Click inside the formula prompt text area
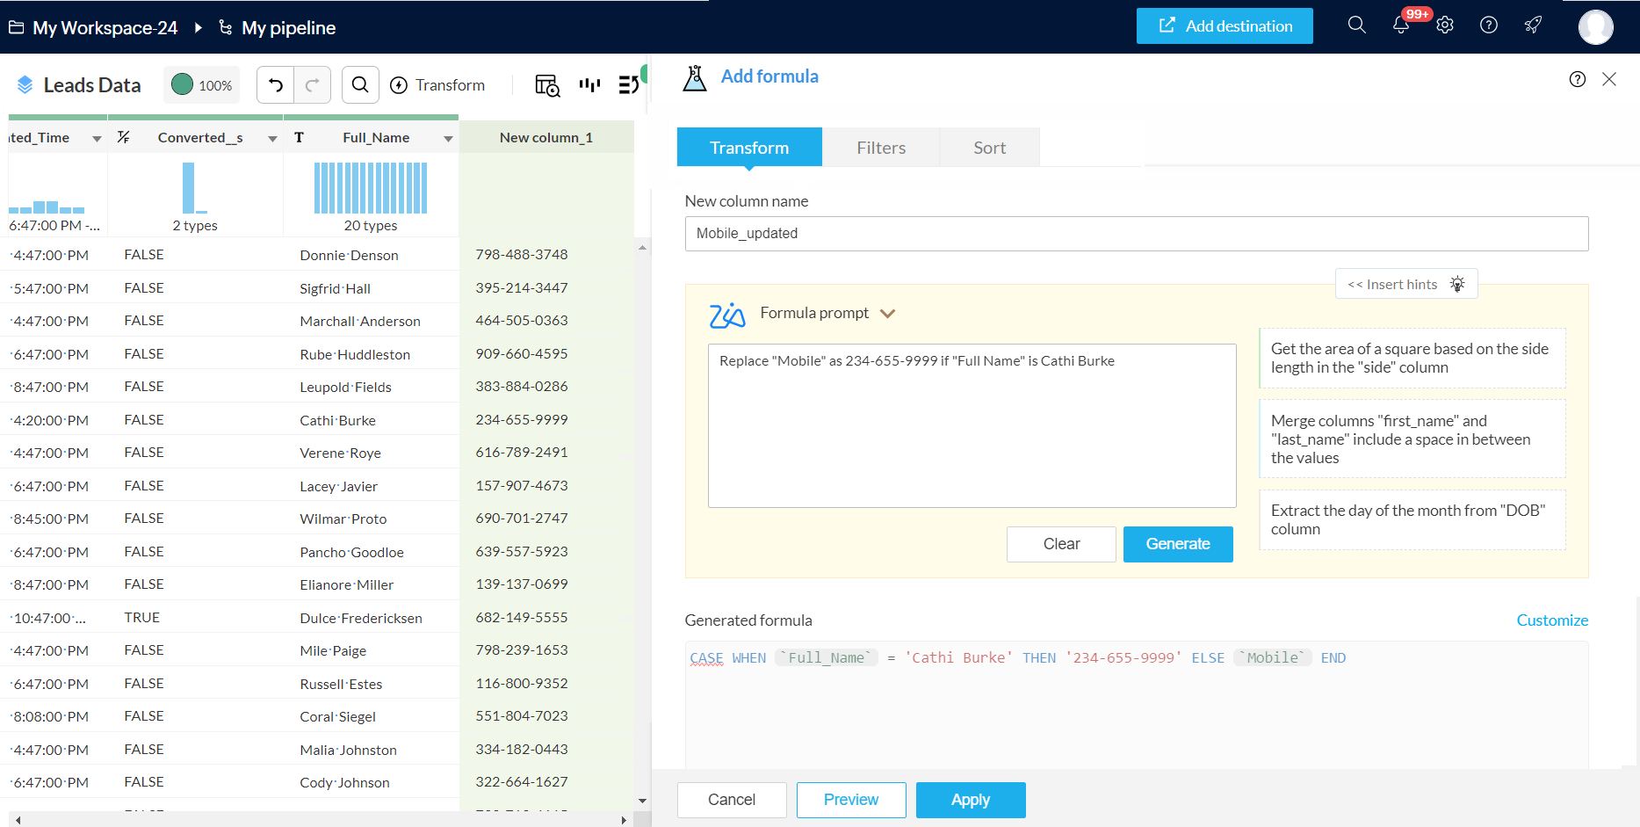Image resolution: width=1640 pixels, height=827 pixels. point(972,425)
